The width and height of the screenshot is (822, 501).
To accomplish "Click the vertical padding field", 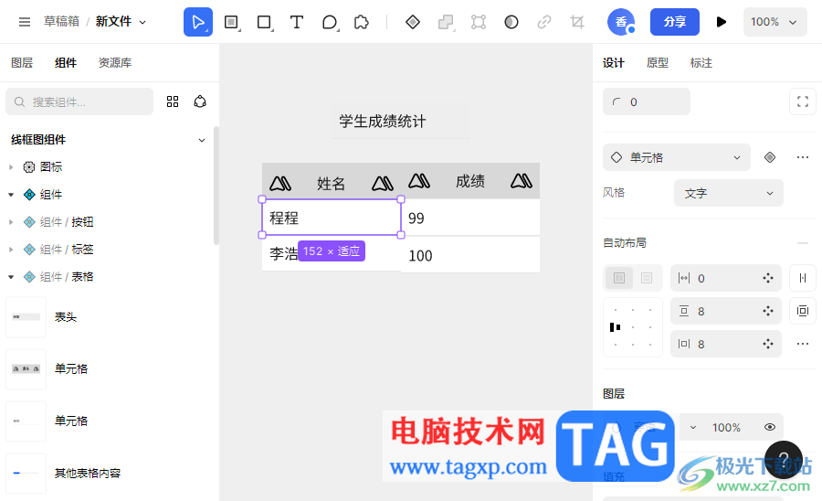I will (725, 311).
